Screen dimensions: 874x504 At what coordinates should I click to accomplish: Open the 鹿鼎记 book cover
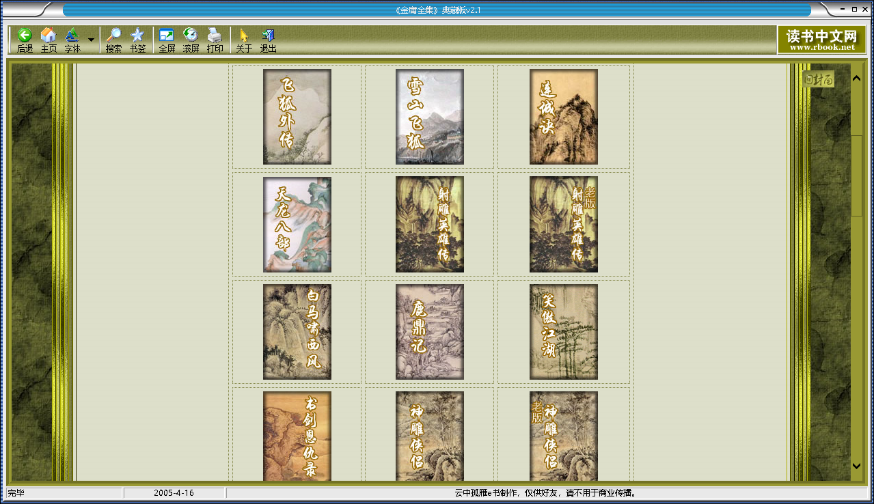430,332
